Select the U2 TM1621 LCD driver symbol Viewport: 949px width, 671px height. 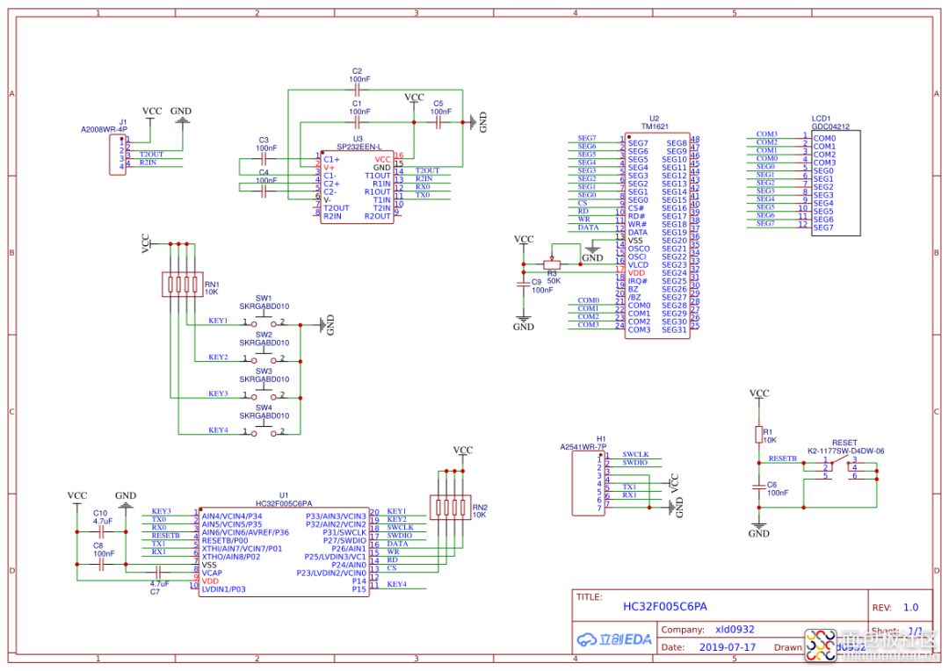(657, 235)
